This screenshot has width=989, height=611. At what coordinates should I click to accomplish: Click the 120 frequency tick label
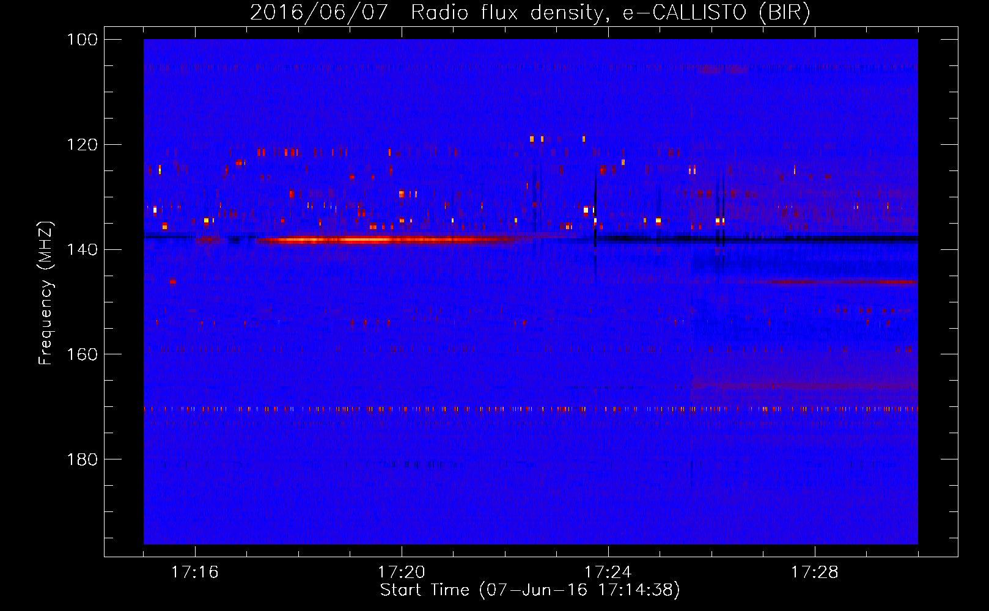pos(82,145)
